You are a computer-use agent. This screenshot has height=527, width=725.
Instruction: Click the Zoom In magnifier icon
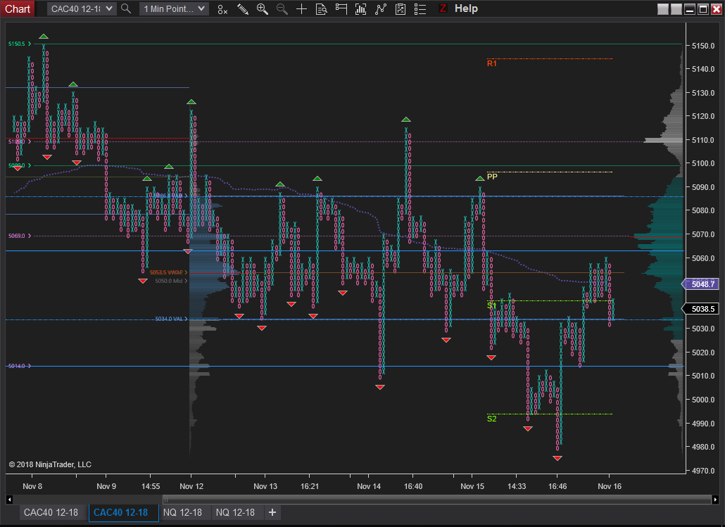tap(262, 9)
